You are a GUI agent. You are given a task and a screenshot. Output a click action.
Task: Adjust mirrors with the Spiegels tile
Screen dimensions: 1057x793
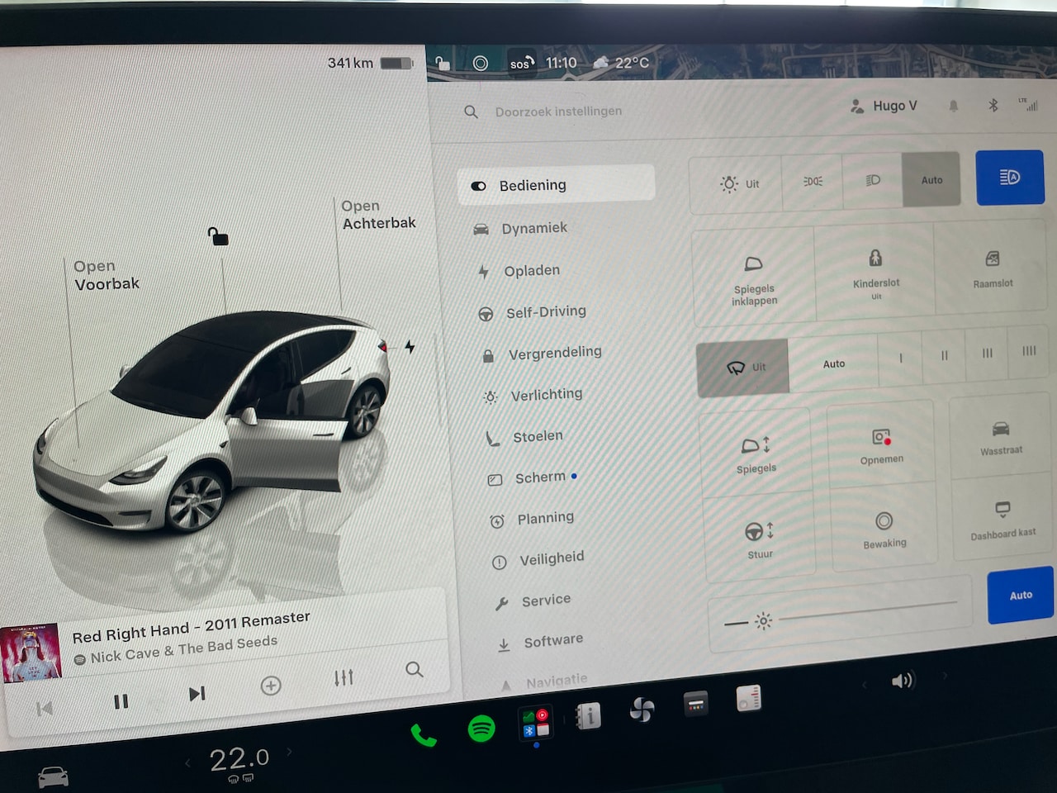click(x=756, y=453)
